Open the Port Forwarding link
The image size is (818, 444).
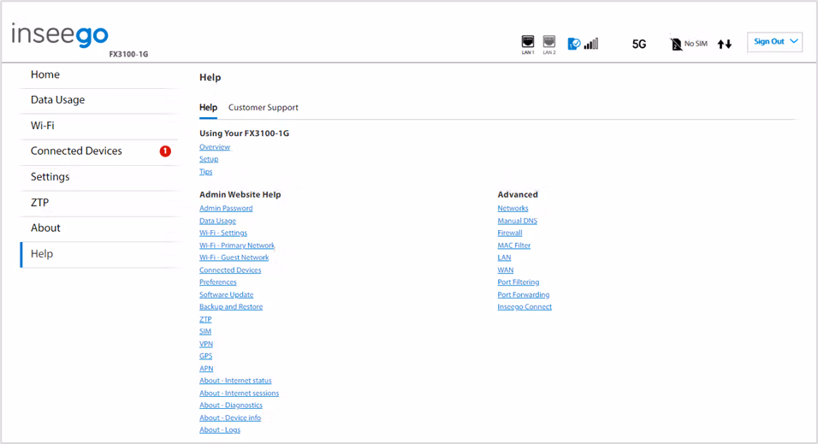pyautogui.click(x=524, y=294)
